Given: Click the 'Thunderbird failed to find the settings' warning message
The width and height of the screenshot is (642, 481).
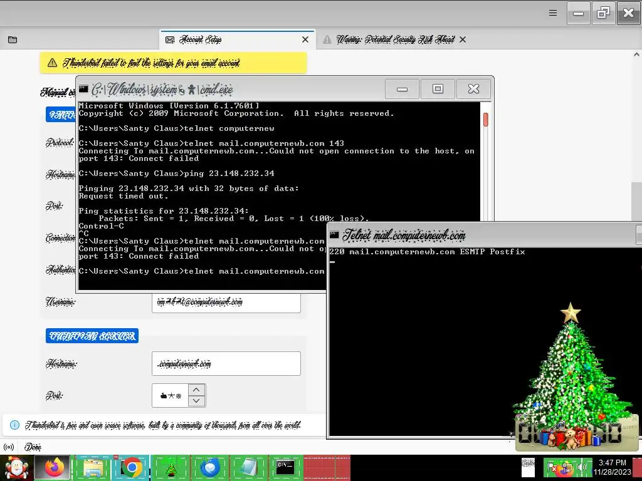Looking at the screenshot, I should (151, 63).
